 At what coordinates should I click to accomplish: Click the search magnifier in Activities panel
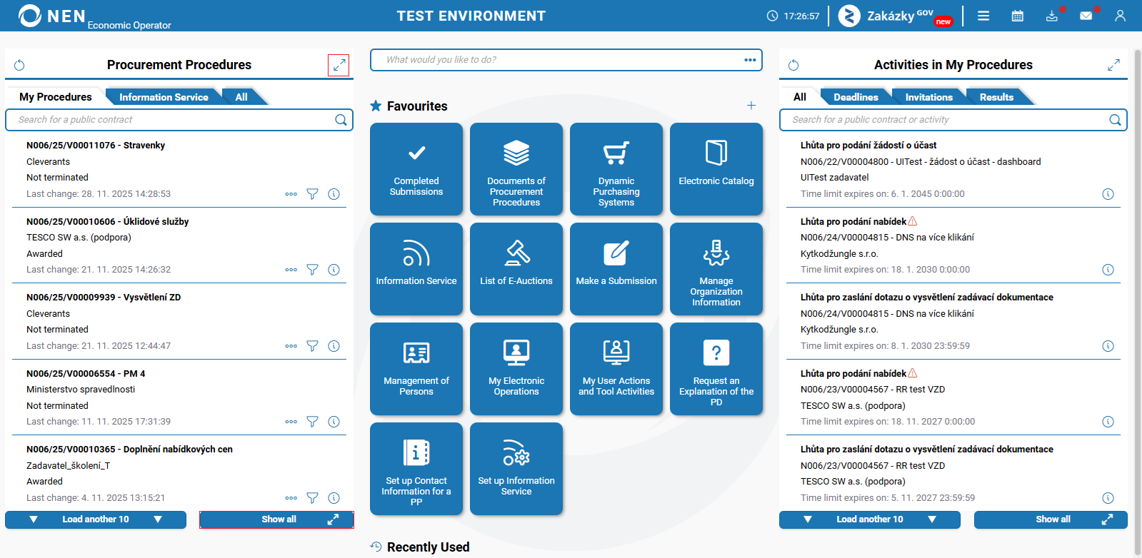1115,120
